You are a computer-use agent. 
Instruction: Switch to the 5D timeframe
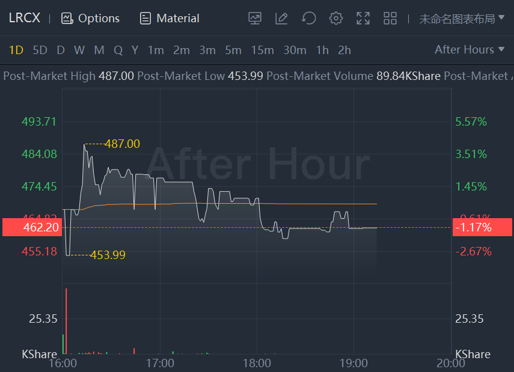[x=40, y=50]
